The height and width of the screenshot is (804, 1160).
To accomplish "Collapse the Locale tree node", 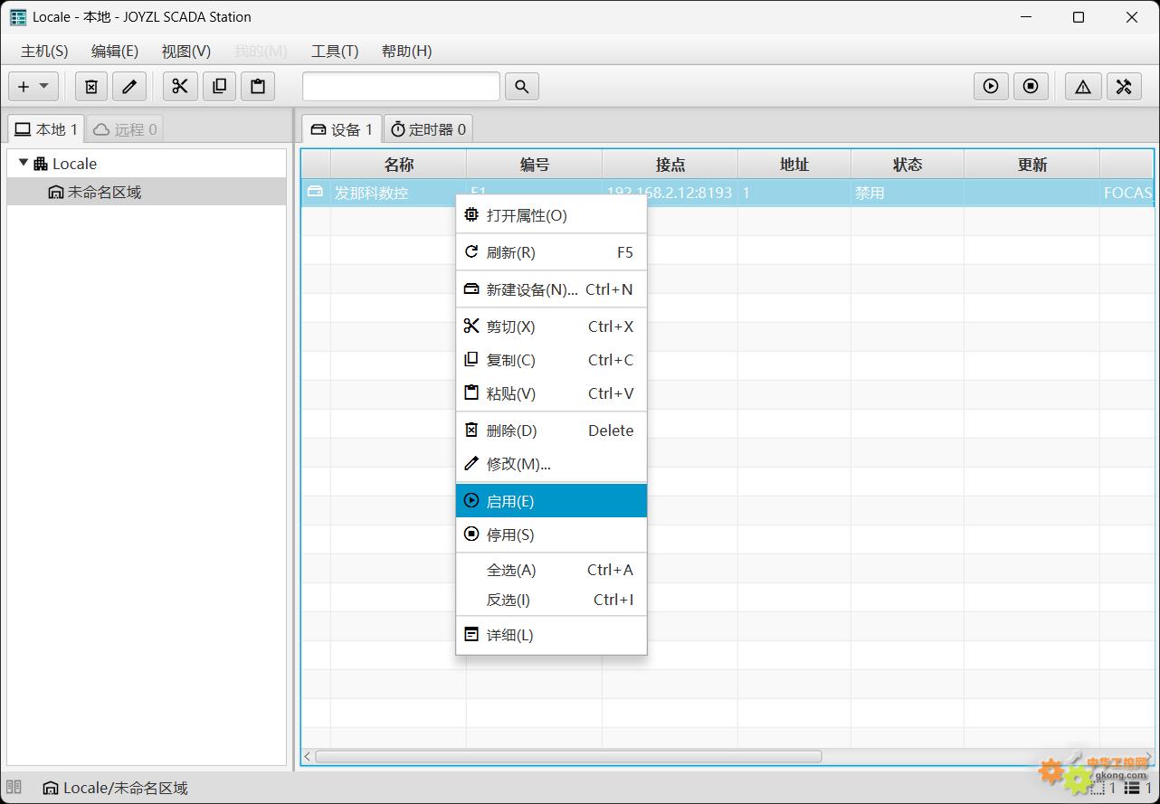I will point(24,163).
